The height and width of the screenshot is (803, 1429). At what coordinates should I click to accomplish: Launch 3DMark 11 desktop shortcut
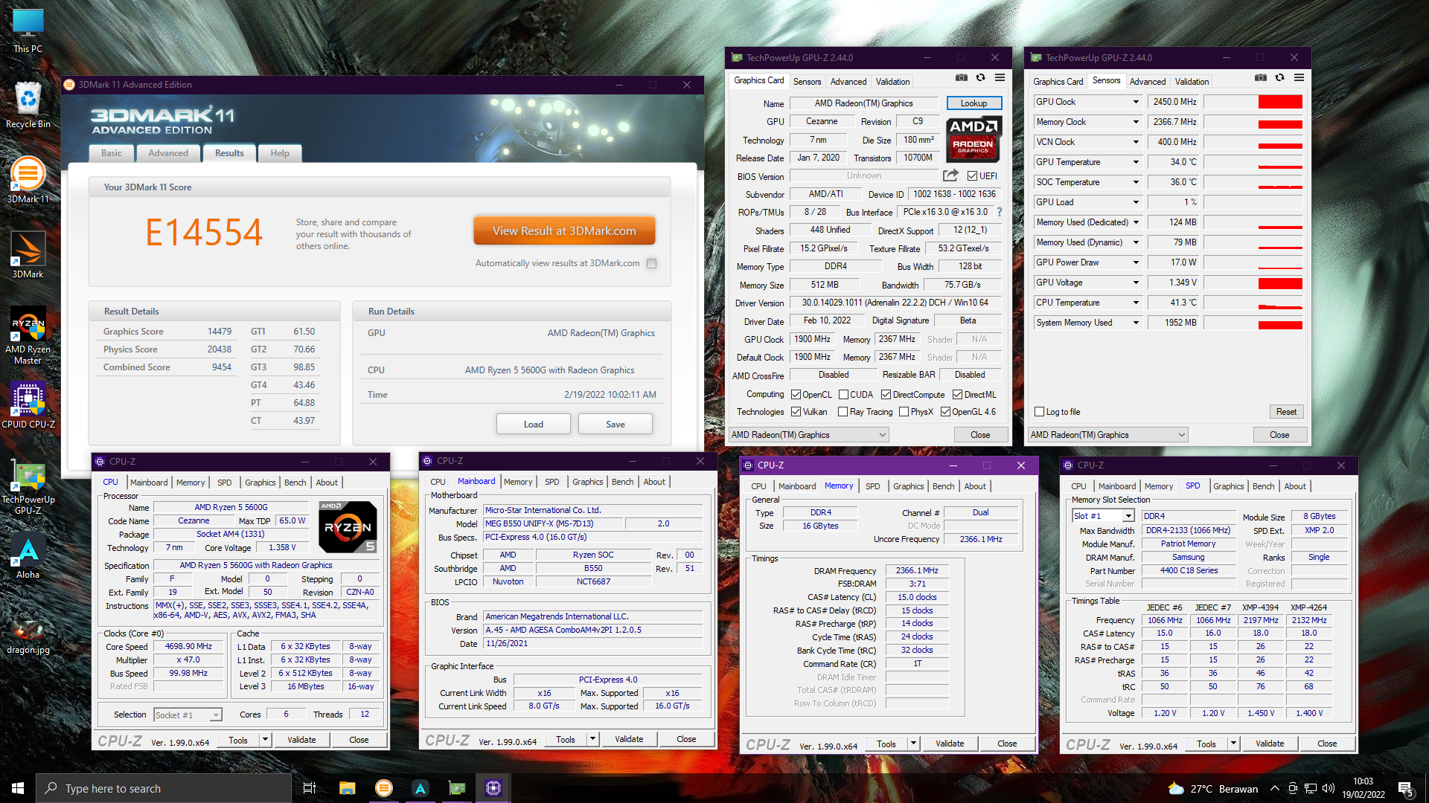point(28,180)
